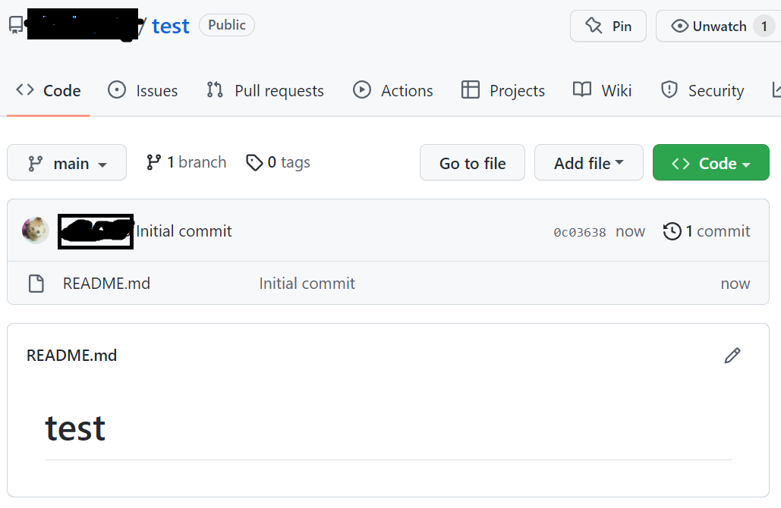Click the repository book icon beside the name
The height and width of the screenshot is (508, 781).
click(16, 25)
